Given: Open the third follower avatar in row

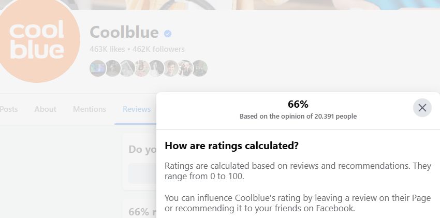Looking at the screenshot, I should [x=127, y=68].
